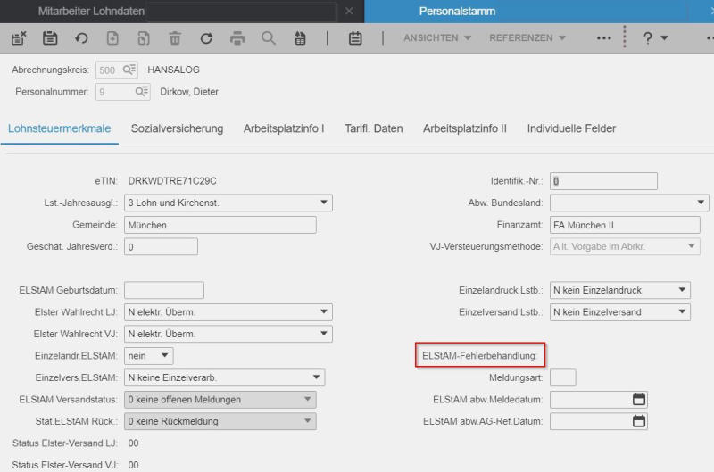Expand the Abw. Bundesland dropdown
714x472 pixels.
pos(701,203)
